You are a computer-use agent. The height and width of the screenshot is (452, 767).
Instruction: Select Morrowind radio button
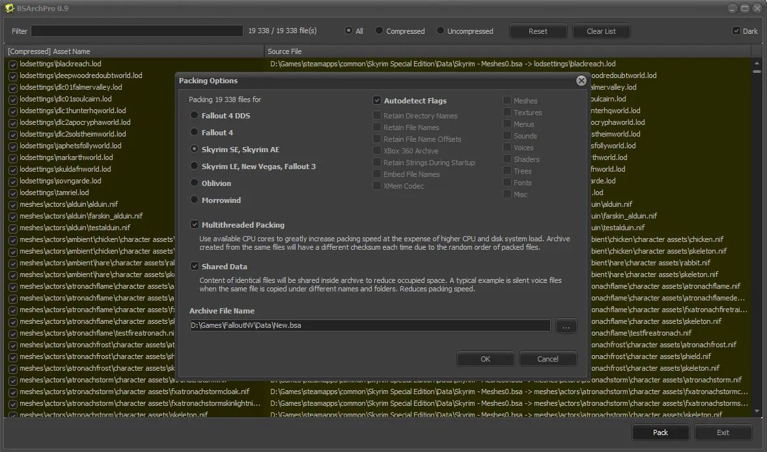(x=194, y=200)
